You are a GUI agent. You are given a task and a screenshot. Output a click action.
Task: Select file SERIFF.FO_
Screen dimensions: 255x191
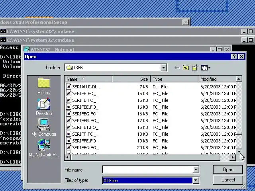[84, 134]
